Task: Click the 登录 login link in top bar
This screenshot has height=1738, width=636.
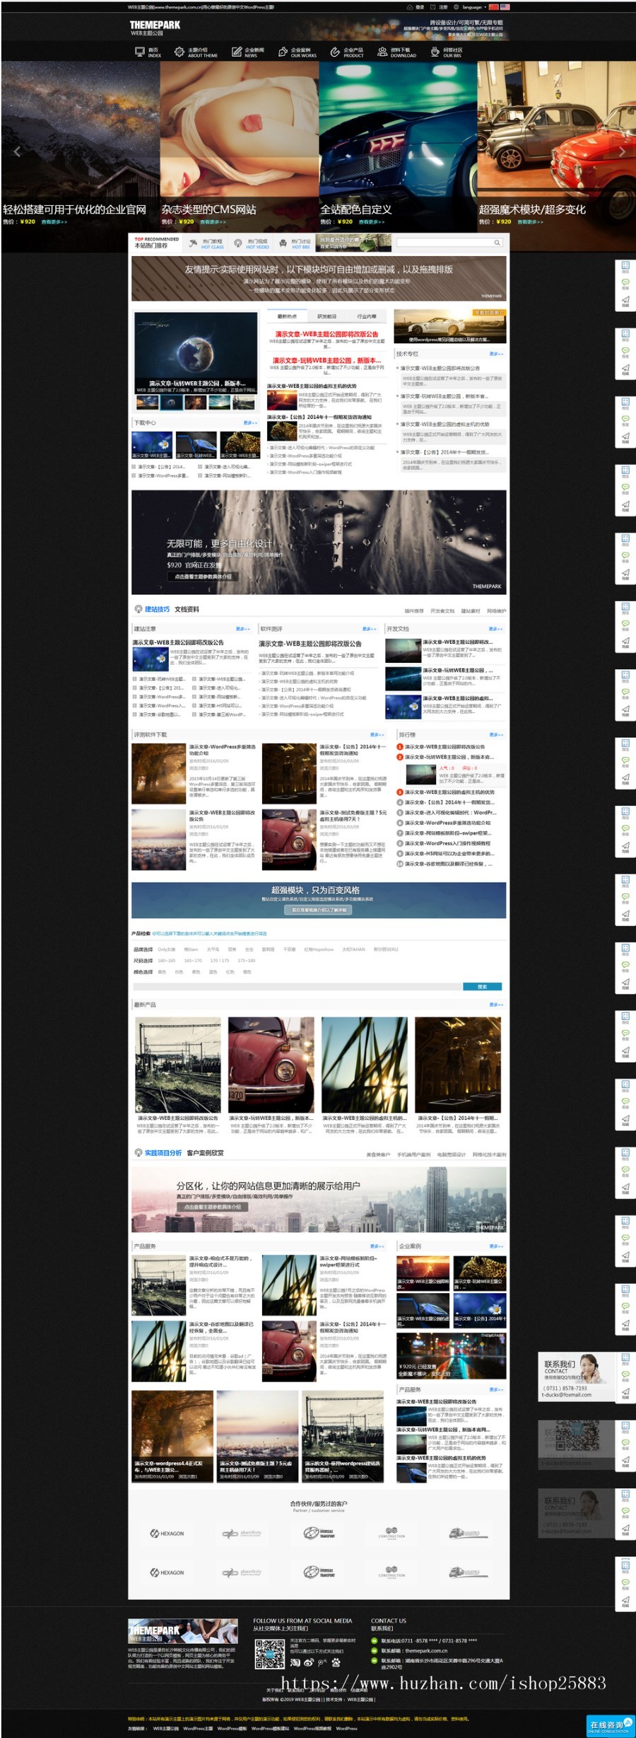Action: pos(416,7)
